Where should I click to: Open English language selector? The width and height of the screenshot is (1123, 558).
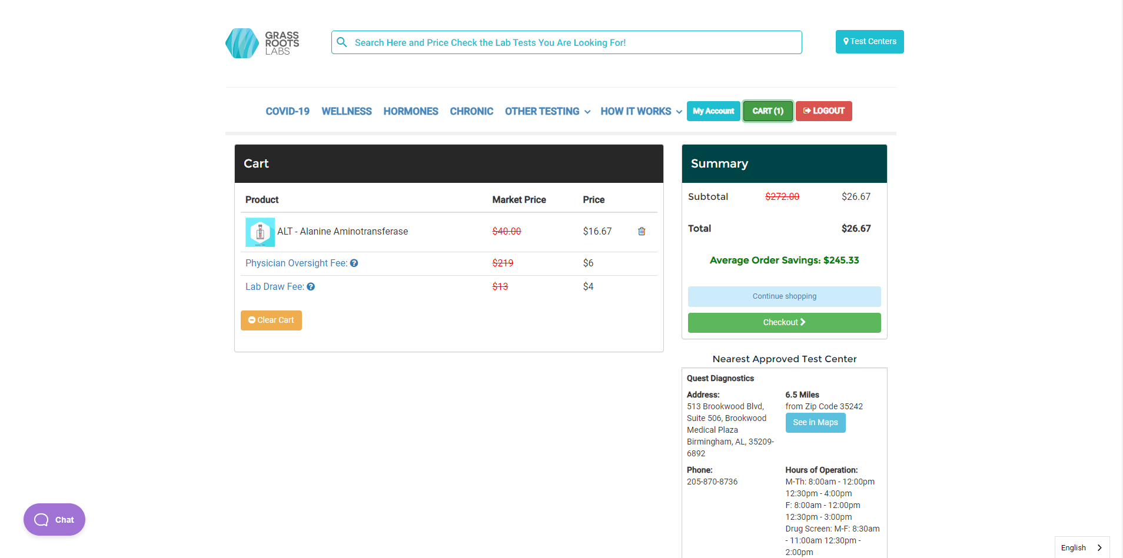click(x=1082, y=547)
